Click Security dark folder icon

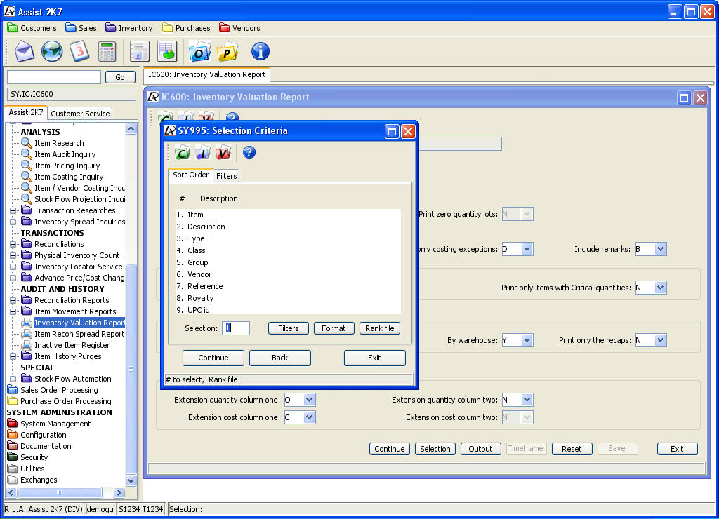13,457
